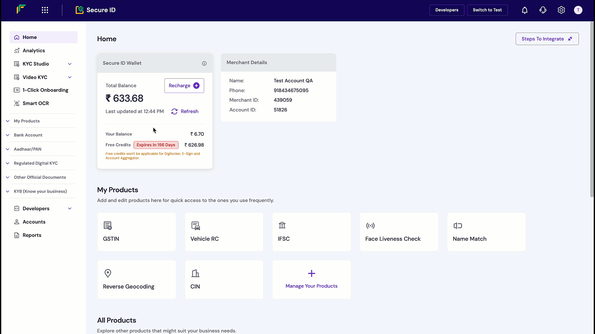The width and height of the screenshot is (595, 334).
Task: Expand the Developers sidebar submenu chevron
Action: click(70, 208)
